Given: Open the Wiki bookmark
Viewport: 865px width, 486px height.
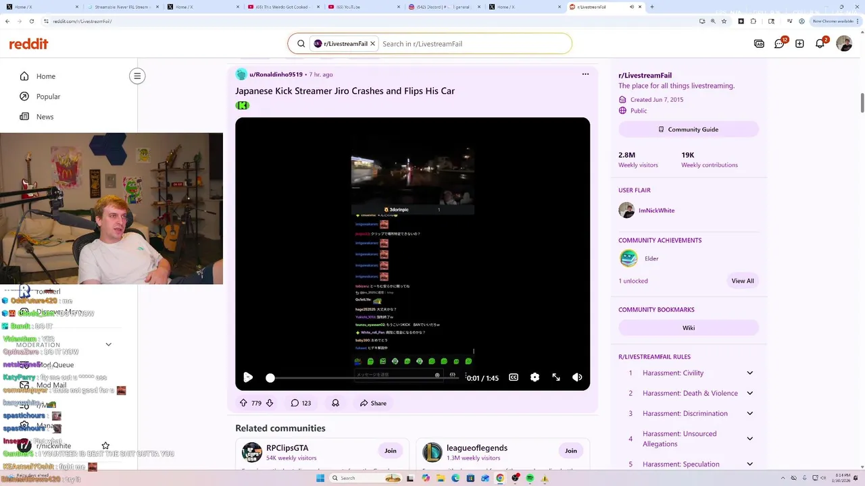Looking at the screenshot, I should click(689, 328).
